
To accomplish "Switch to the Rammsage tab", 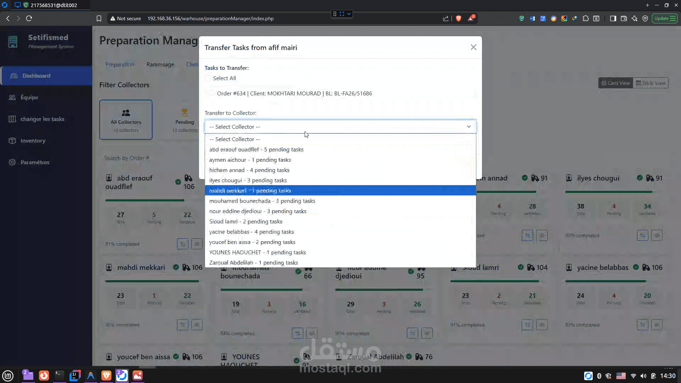I will [160, 65].
